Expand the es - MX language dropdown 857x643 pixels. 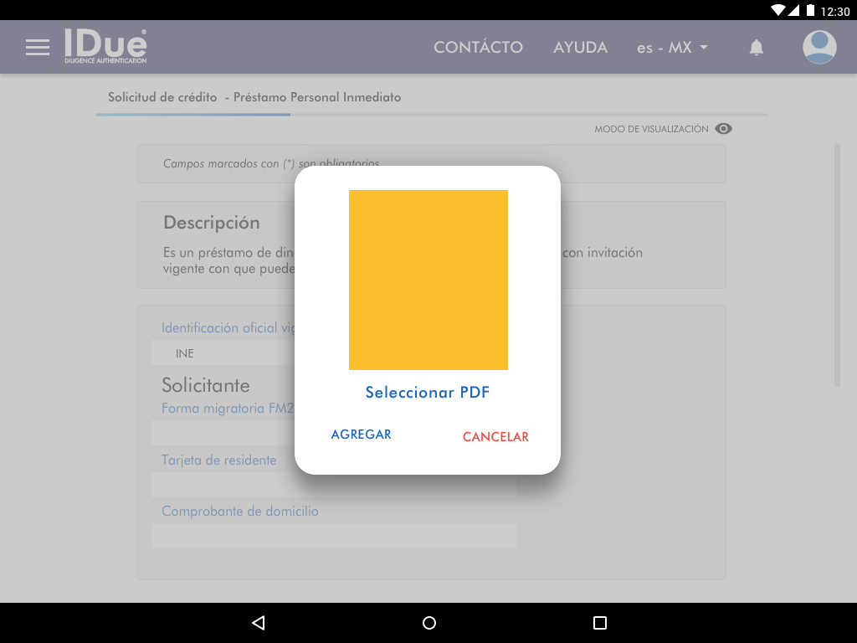pyautogui.click(x=672, y=48)
